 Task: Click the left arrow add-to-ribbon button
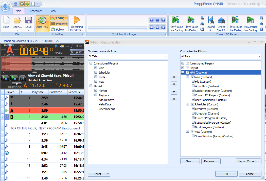coord(174,92)
